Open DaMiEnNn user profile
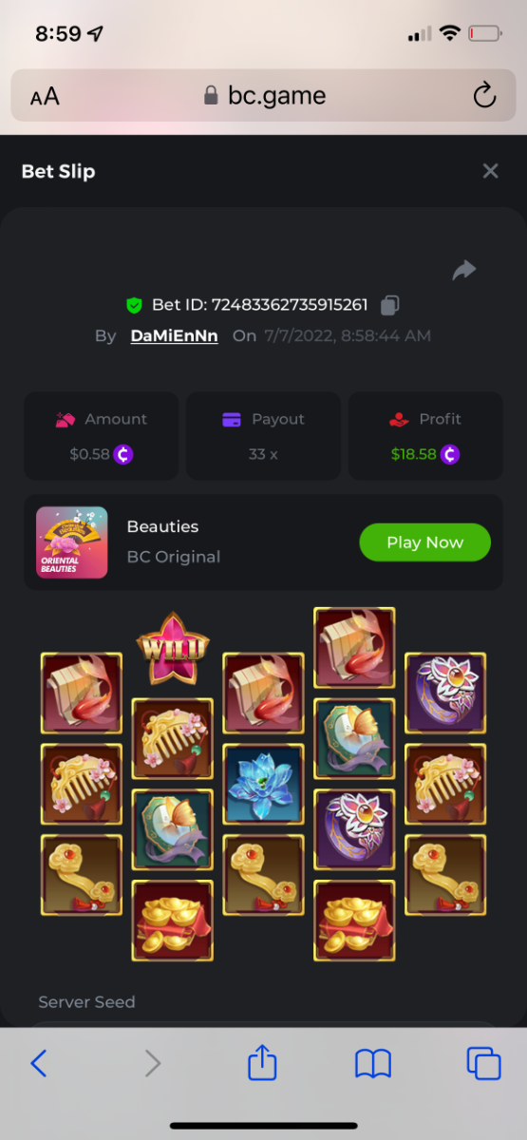The image size is (527, 1140). click(x=174, y=335)
